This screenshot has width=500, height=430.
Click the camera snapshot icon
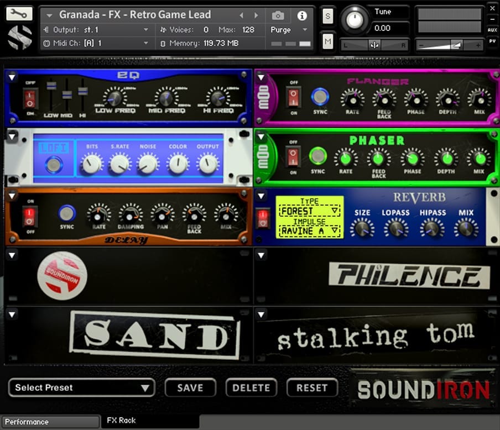278,15
